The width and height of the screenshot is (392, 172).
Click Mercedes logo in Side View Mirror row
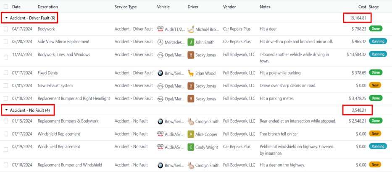pyautogui.click(x=160, y=42)
